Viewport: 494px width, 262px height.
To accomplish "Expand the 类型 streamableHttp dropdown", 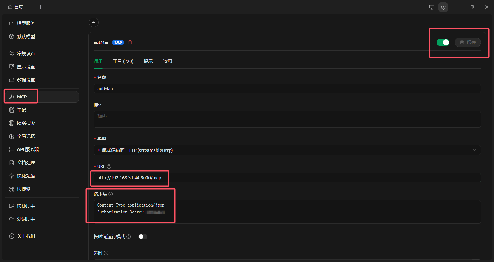I will tap(287, 150).
